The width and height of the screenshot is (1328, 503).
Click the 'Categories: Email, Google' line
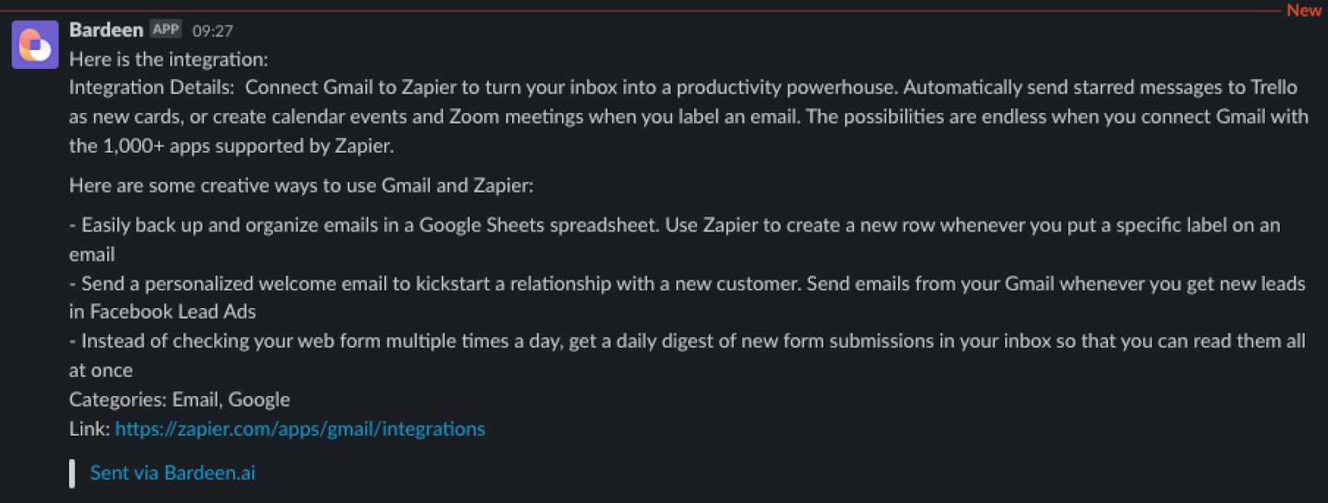click(x=179, y=400)
